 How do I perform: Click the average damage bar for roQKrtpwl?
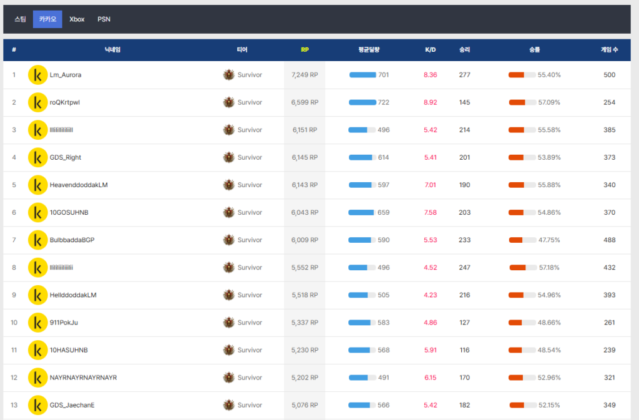pos(362,102)
